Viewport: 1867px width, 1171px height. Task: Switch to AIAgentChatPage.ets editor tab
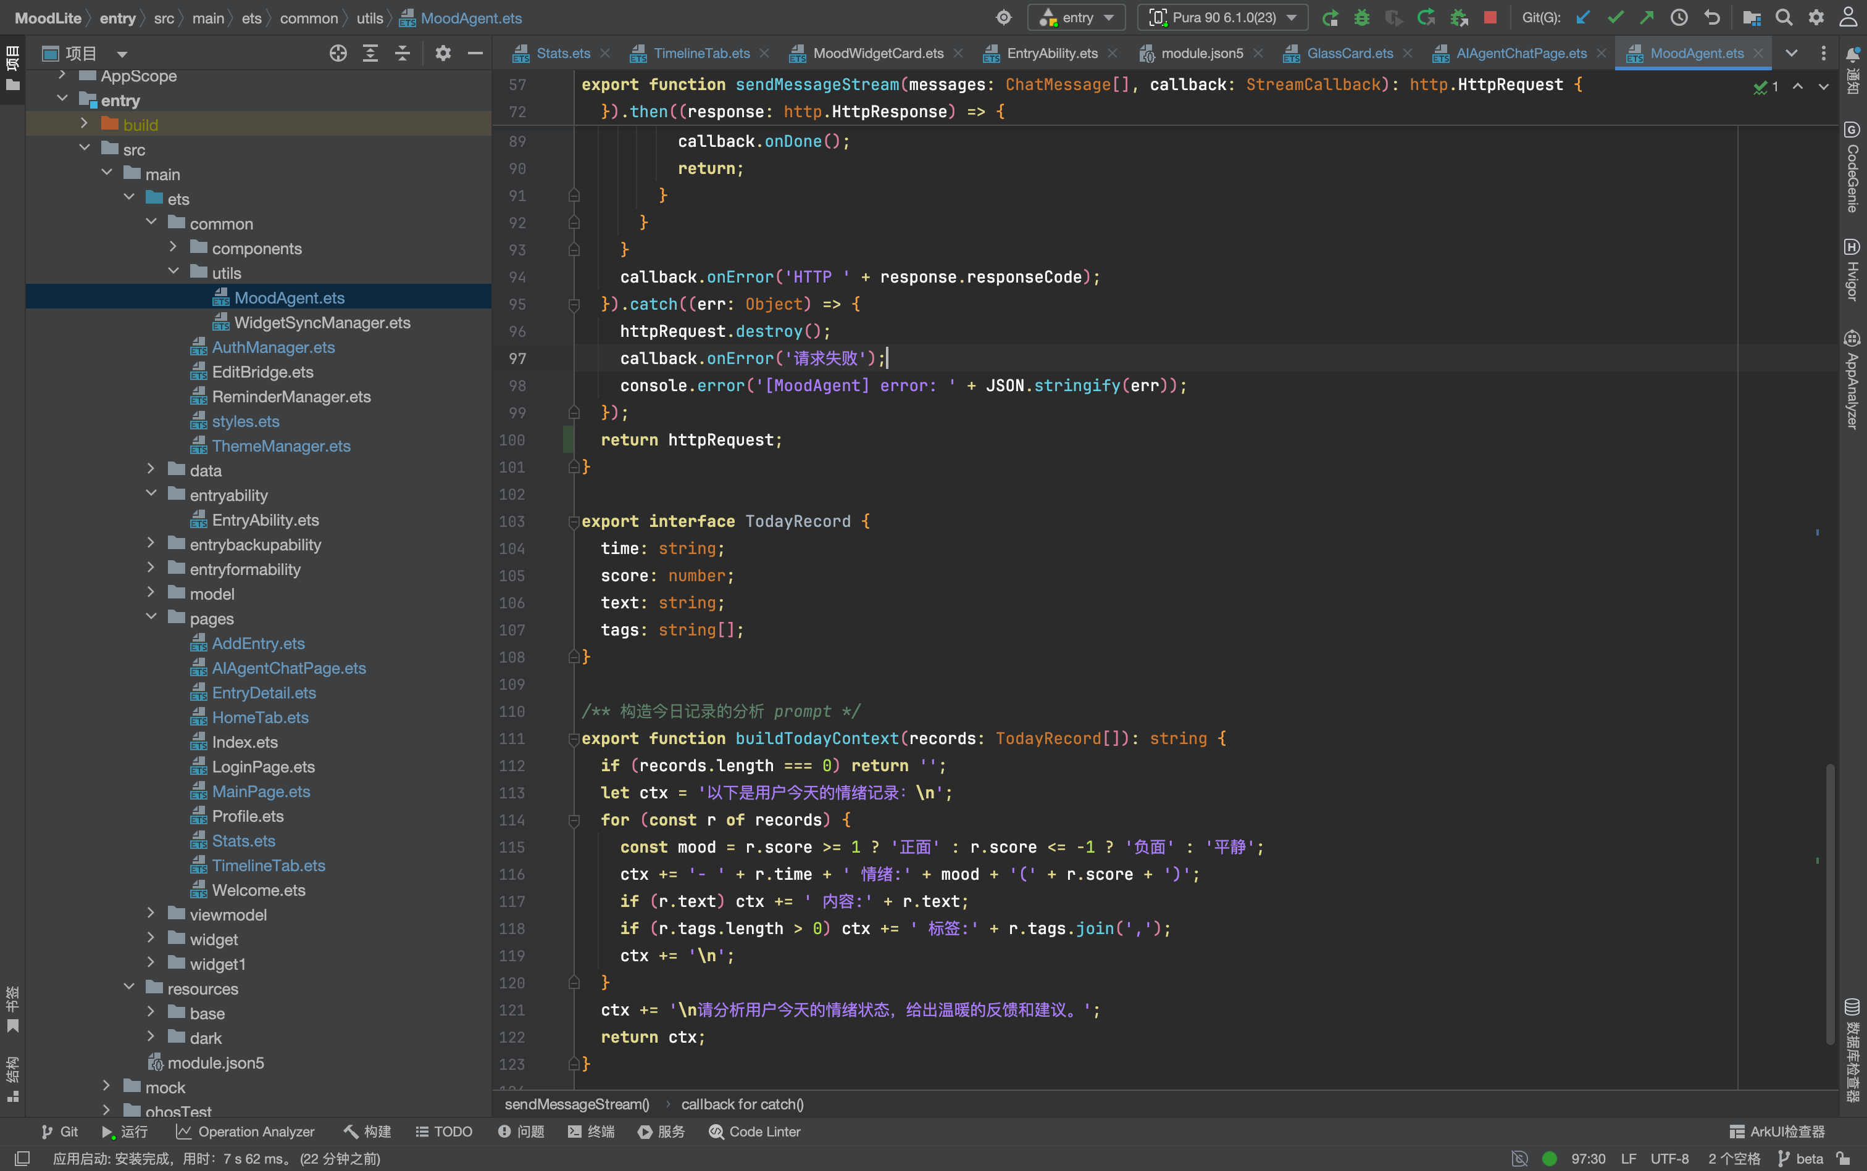1521,54
